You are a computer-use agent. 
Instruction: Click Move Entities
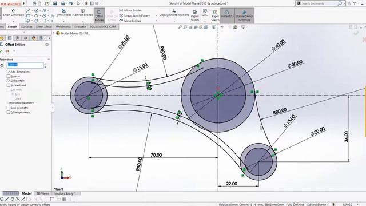130,21
